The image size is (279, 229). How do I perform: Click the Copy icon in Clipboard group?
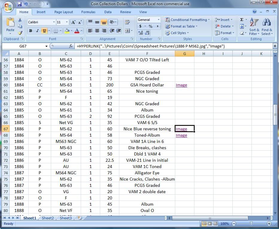(20, 26)
